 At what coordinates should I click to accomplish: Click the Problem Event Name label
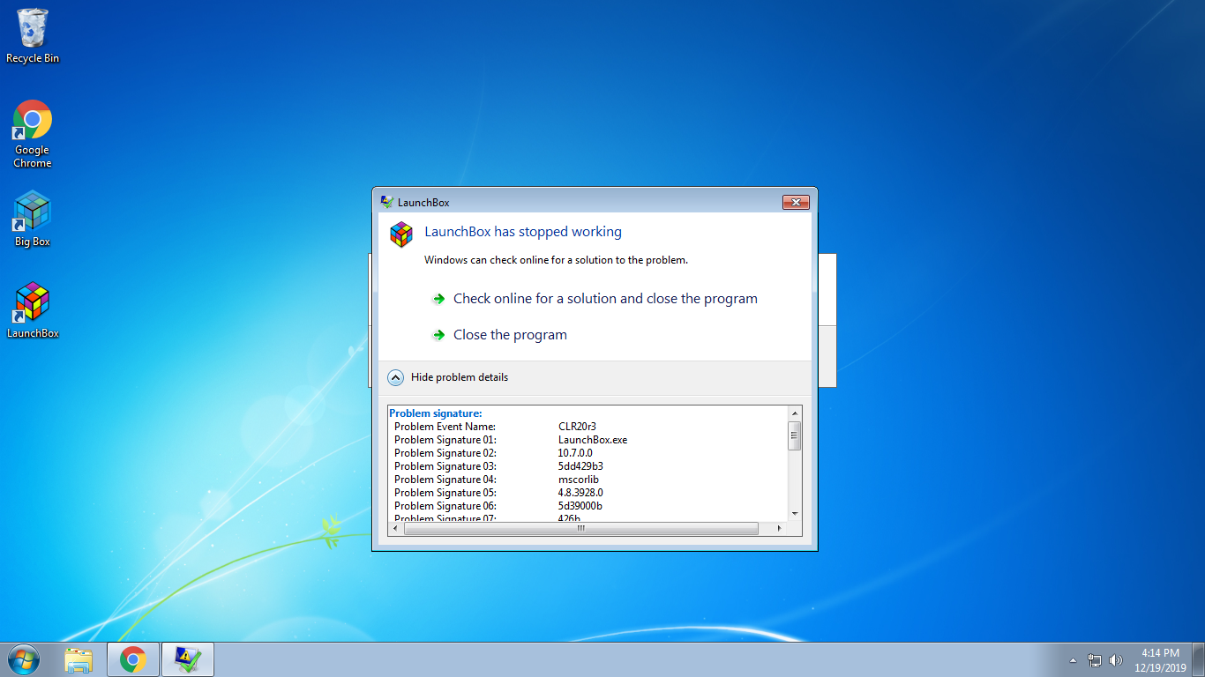[x=445, y=427]
